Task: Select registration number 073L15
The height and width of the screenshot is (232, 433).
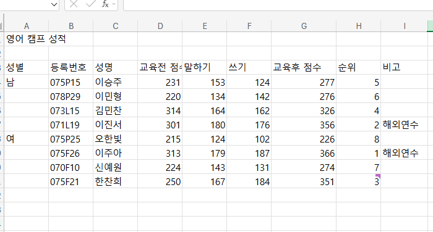Action: coord(71,110)
